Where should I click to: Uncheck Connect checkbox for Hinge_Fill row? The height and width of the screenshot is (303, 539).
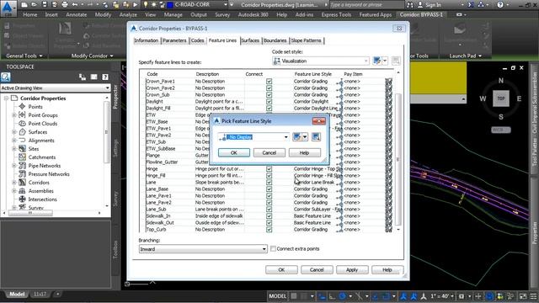(269, 176)
